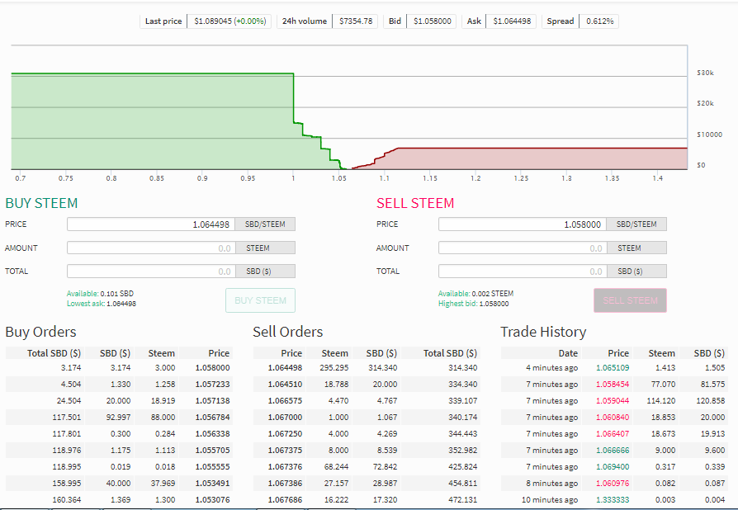Viewport: 738px width, 510px height.
Task: Select buy order row priced 1.057138
Action: tap(119, 400)
